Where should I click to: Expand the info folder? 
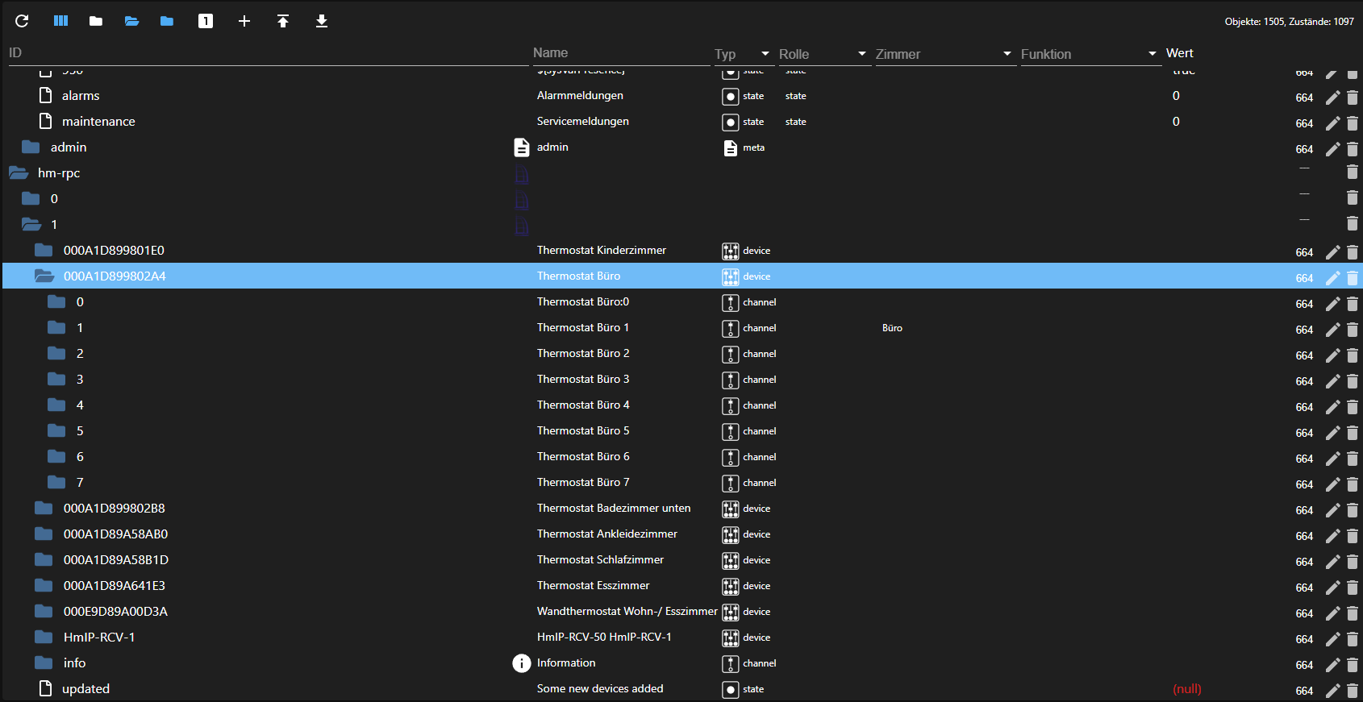coord(44,663)
